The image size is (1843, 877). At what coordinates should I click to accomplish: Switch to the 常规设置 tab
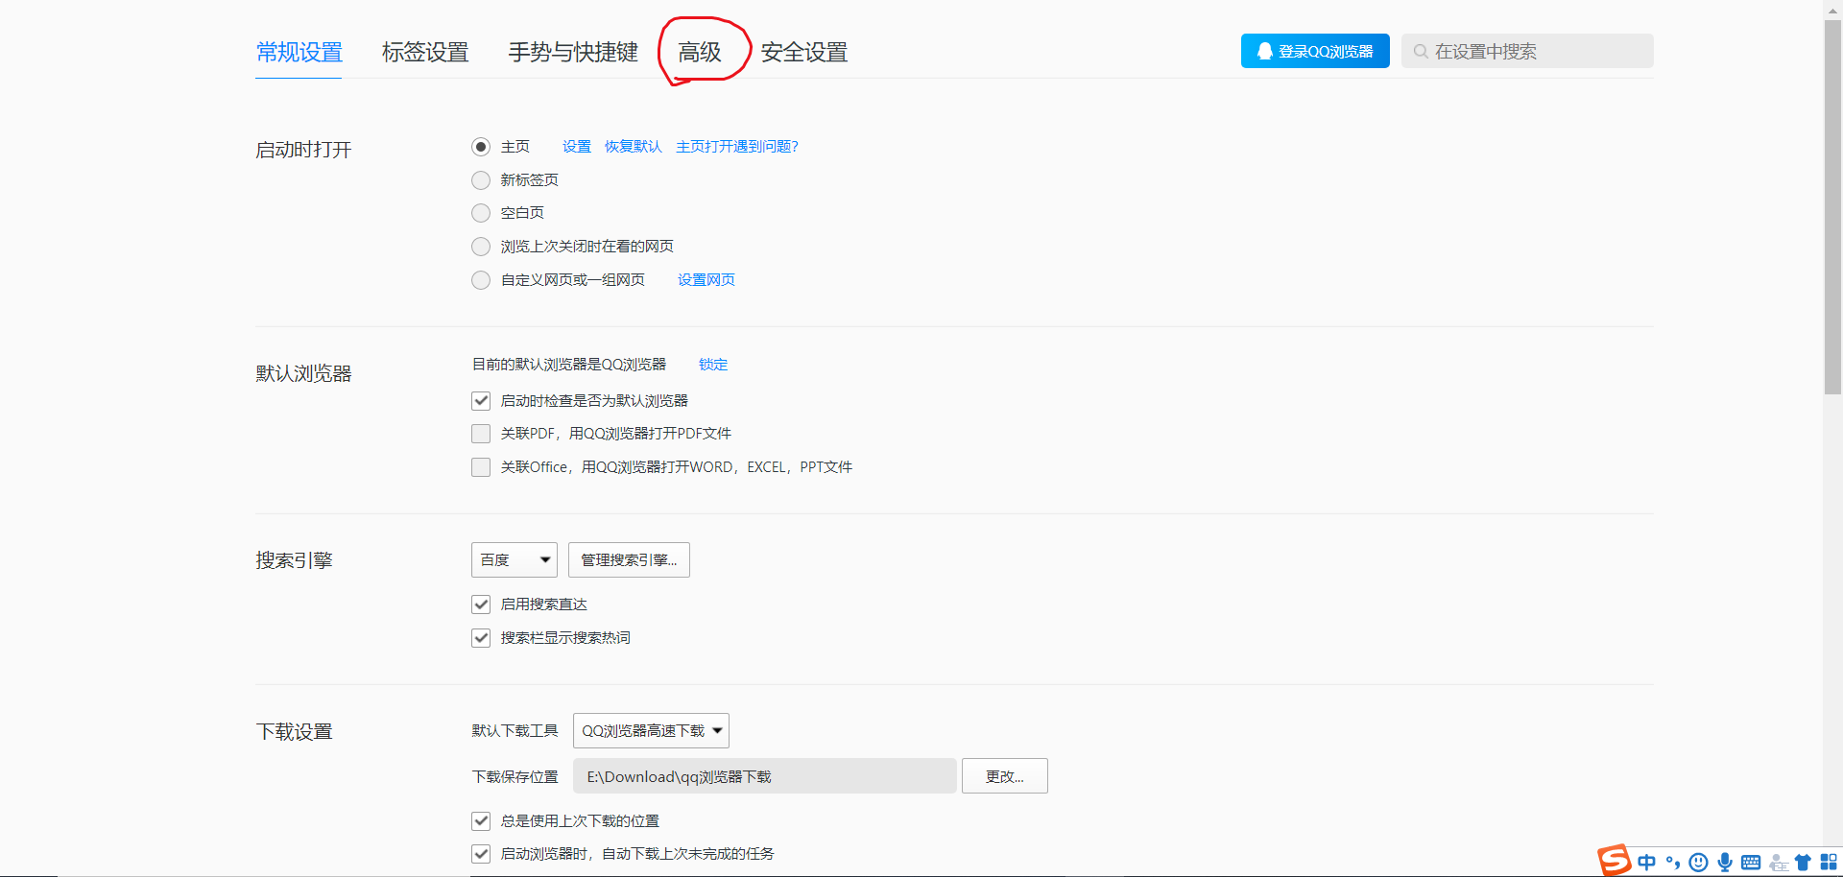(x=299, y=52)
